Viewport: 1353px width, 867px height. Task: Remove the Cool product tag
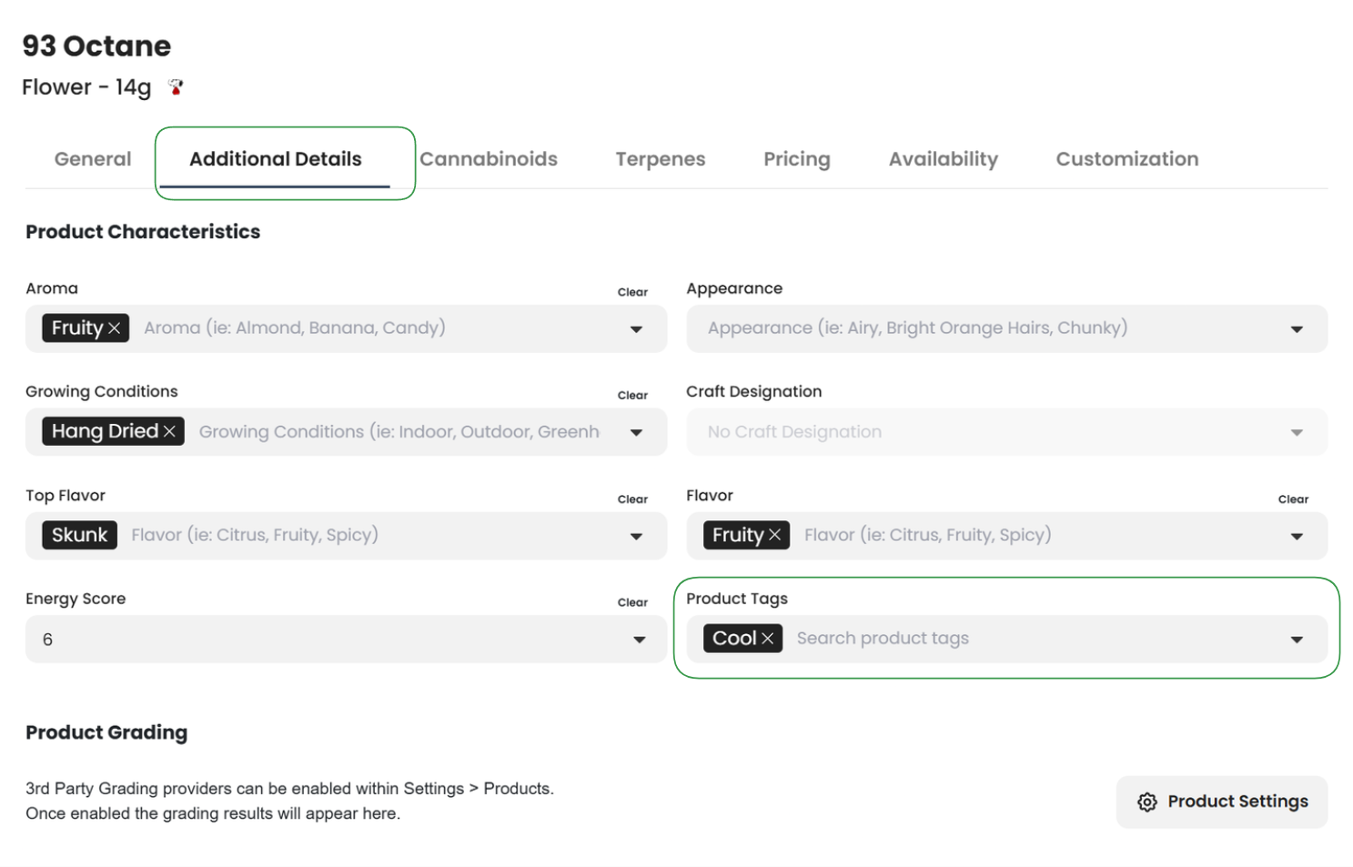click(768, 639)
